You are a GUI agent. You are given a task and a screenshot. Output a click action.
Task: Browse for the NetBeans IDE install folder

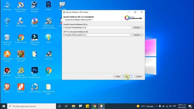pos(138,28)
